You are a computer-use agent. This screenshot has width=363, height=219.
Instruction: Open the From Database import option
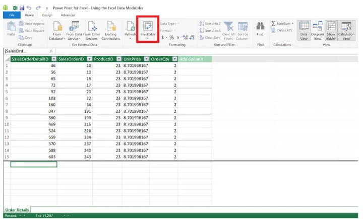point(57,31)
